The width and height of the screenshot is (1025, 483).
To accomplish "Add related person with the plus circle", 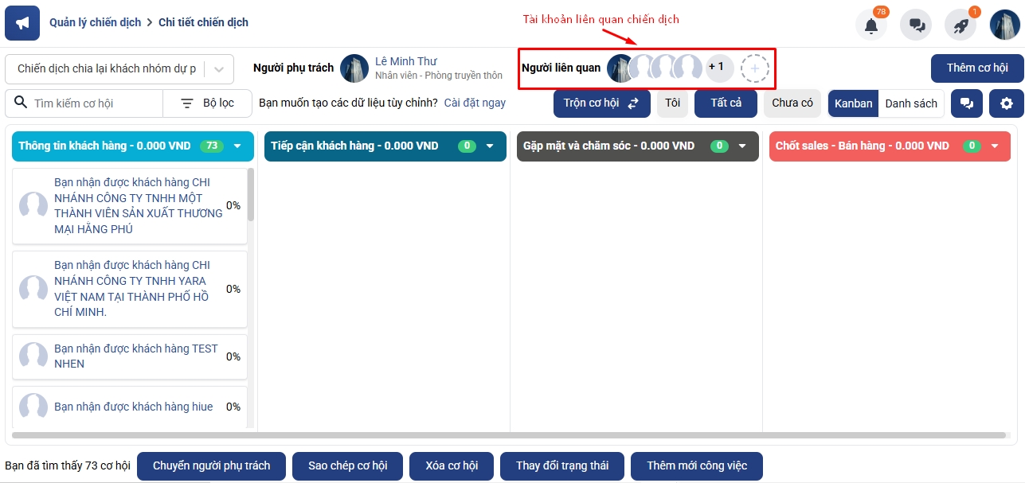I will 754,68.
